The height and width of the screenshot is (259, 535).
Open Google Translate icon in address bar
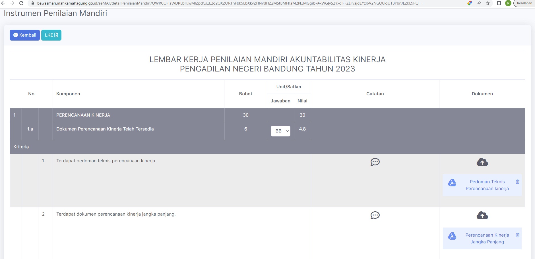pos(470,3)
